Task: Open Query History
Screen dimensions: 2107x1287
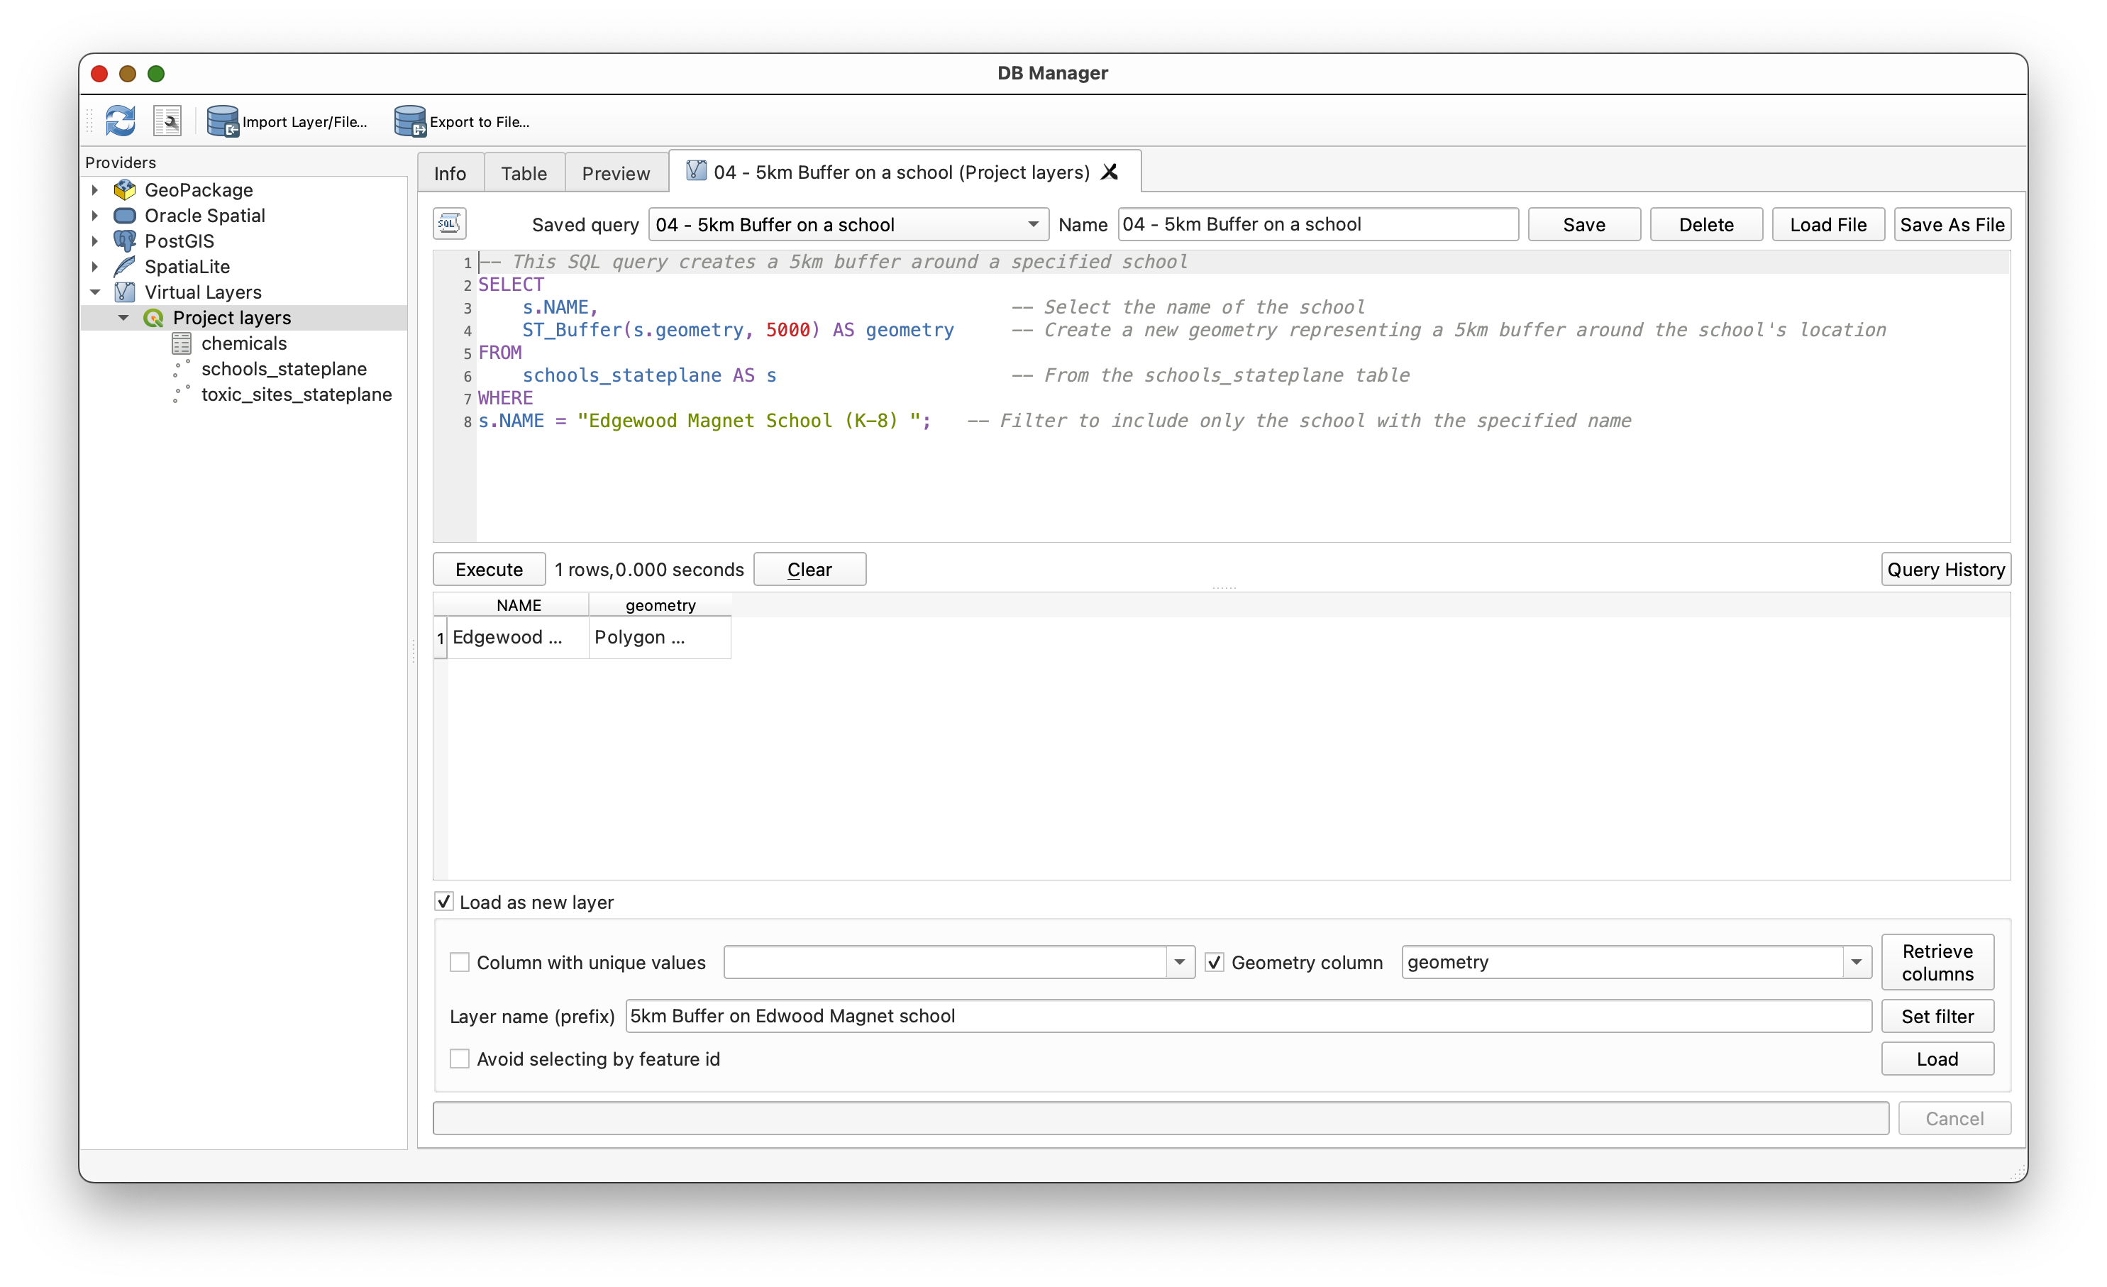Action: click(1945, 570)
